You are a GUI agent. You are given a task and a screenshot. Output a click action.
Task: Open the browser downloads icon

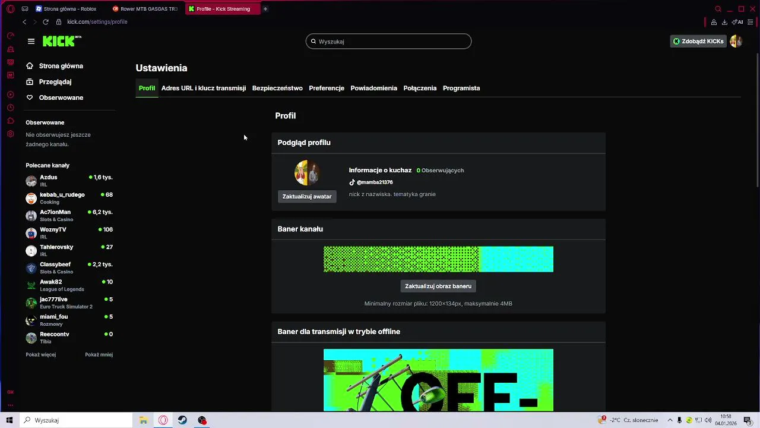coord(724,22)
